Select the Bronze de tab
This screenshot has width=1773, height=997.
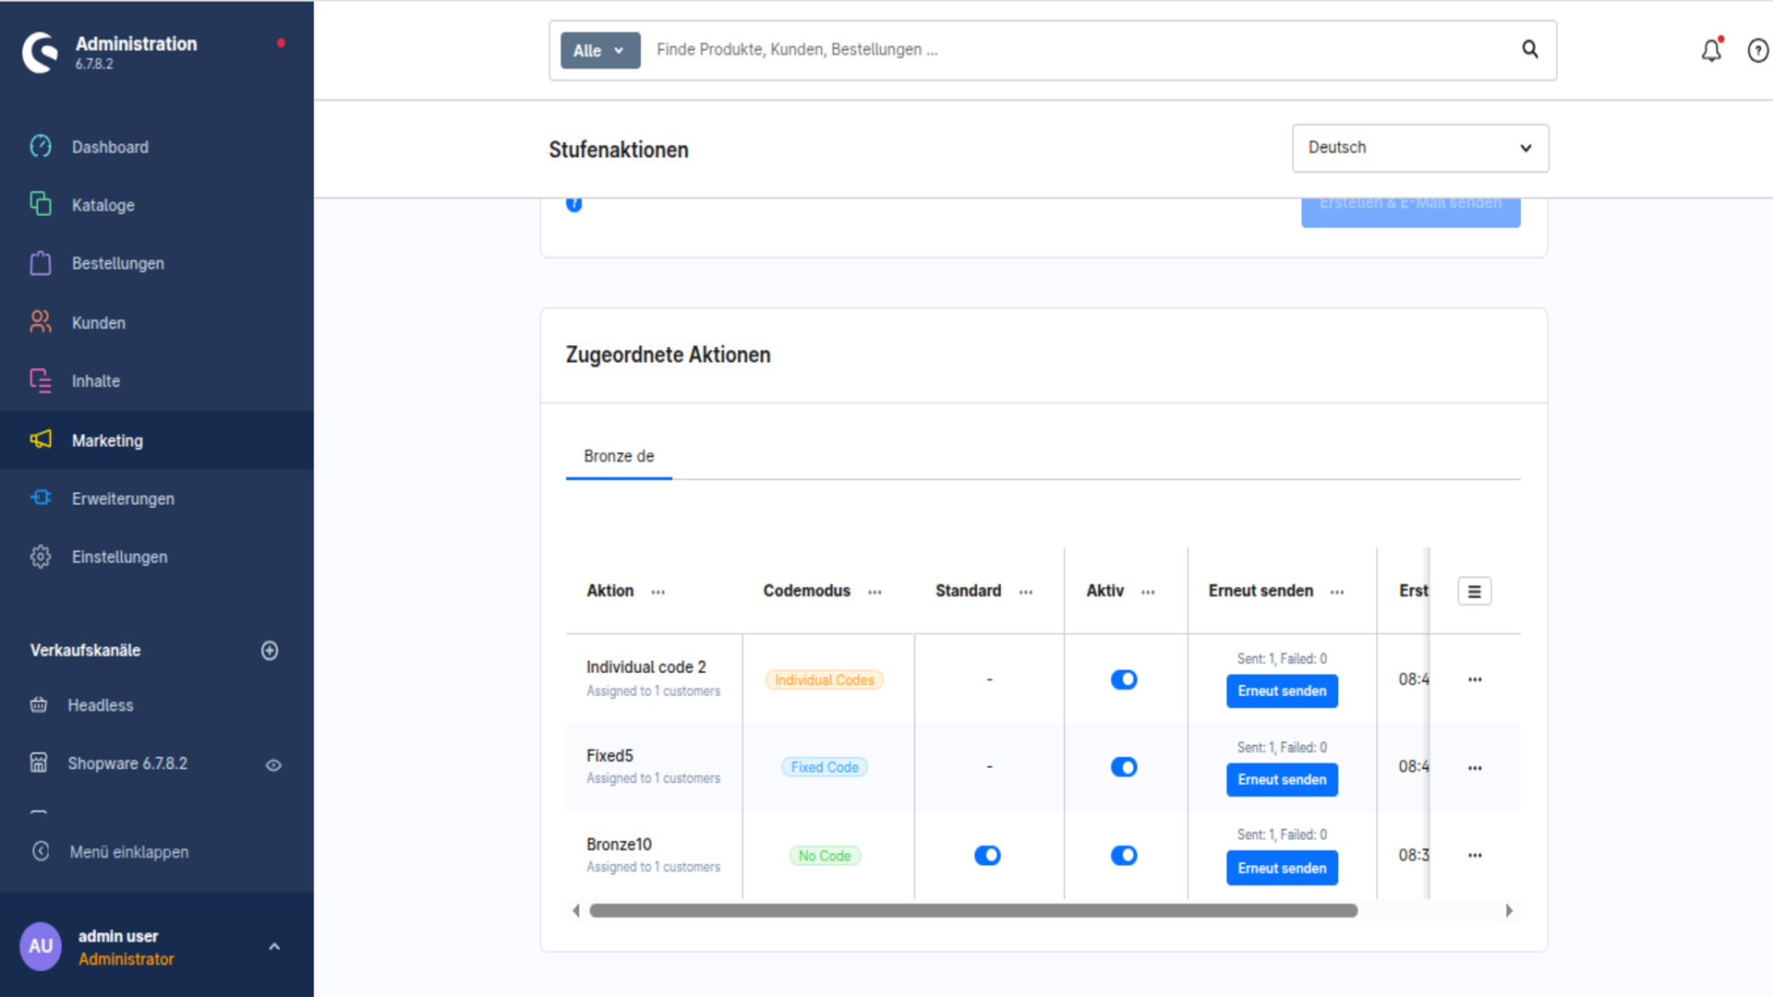619,456
